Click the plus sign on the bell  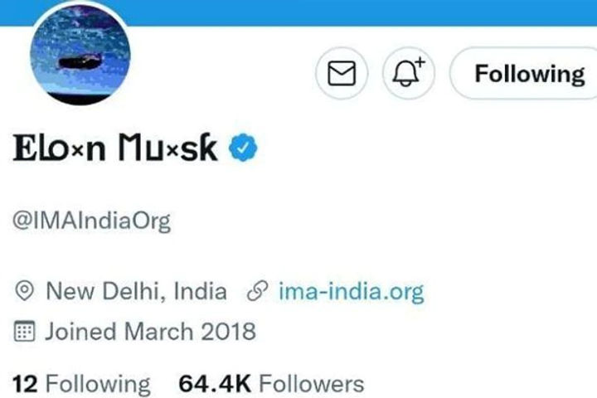[418, 63]
